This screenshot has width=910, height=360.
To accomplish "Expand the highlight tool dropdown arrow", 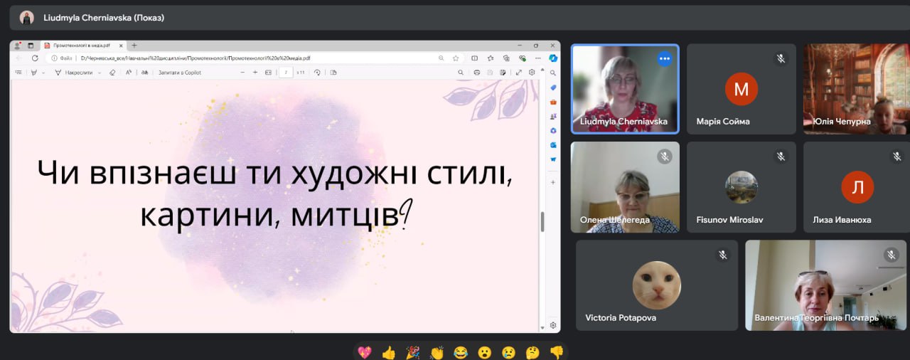I will tap(43, 73).
